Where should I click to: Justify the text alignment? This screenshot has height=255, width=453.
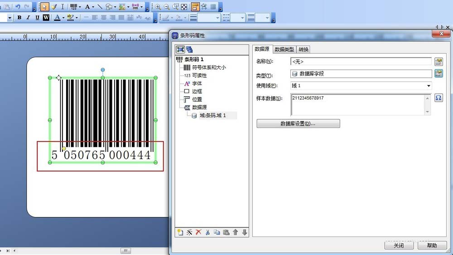121,18
